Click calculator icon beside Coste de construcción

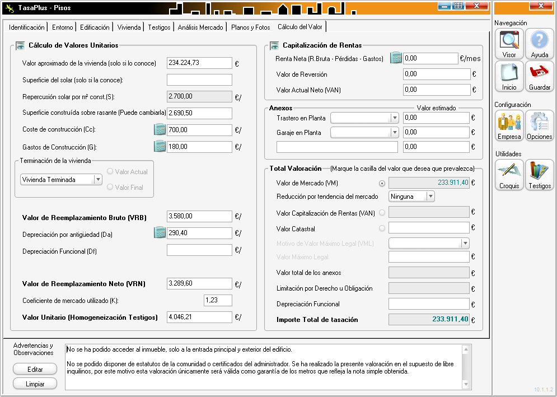[x=160, y=130]
